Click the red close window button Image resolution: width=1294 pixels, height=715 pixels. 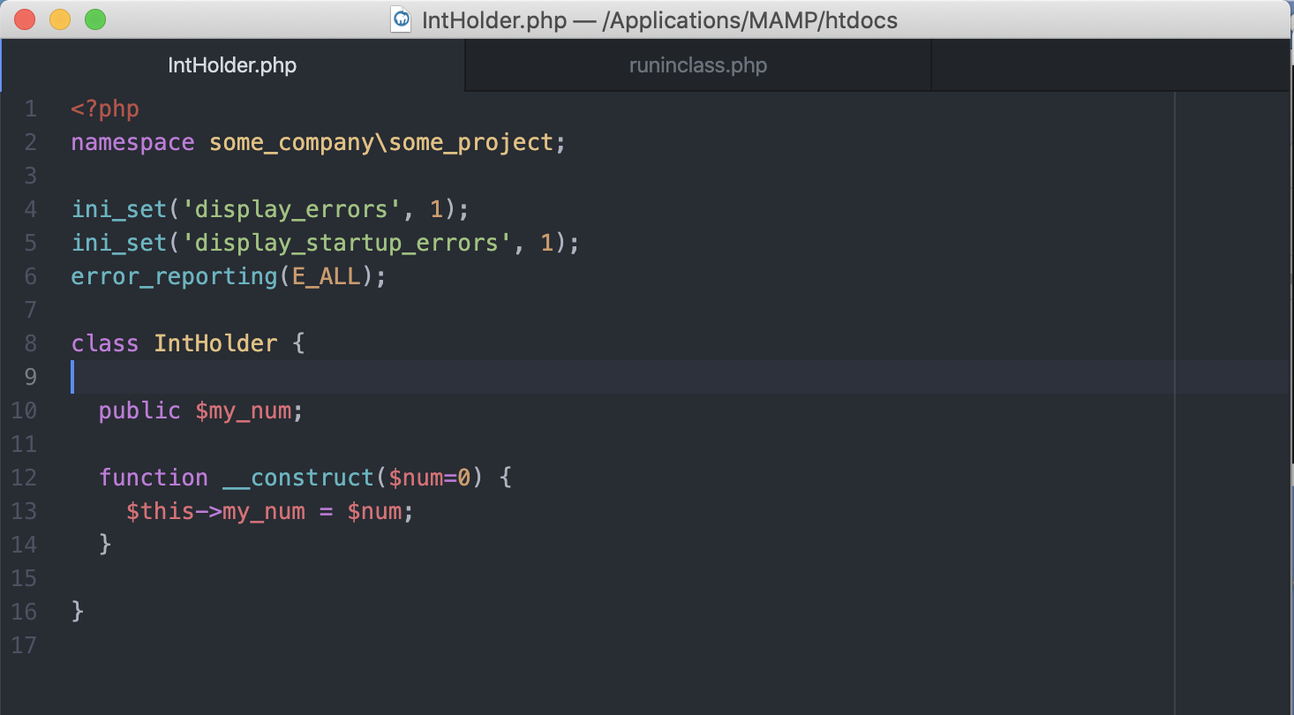coord(26,19)
